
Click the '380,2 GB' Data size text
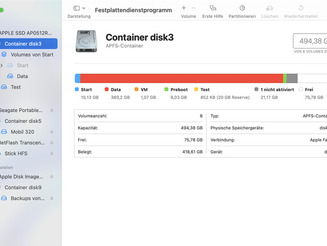[x=120, y=97]
